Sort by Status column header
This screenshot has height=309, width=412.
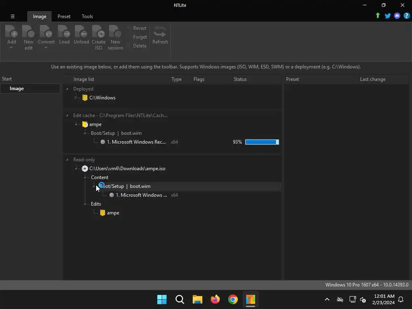(240, 79)
